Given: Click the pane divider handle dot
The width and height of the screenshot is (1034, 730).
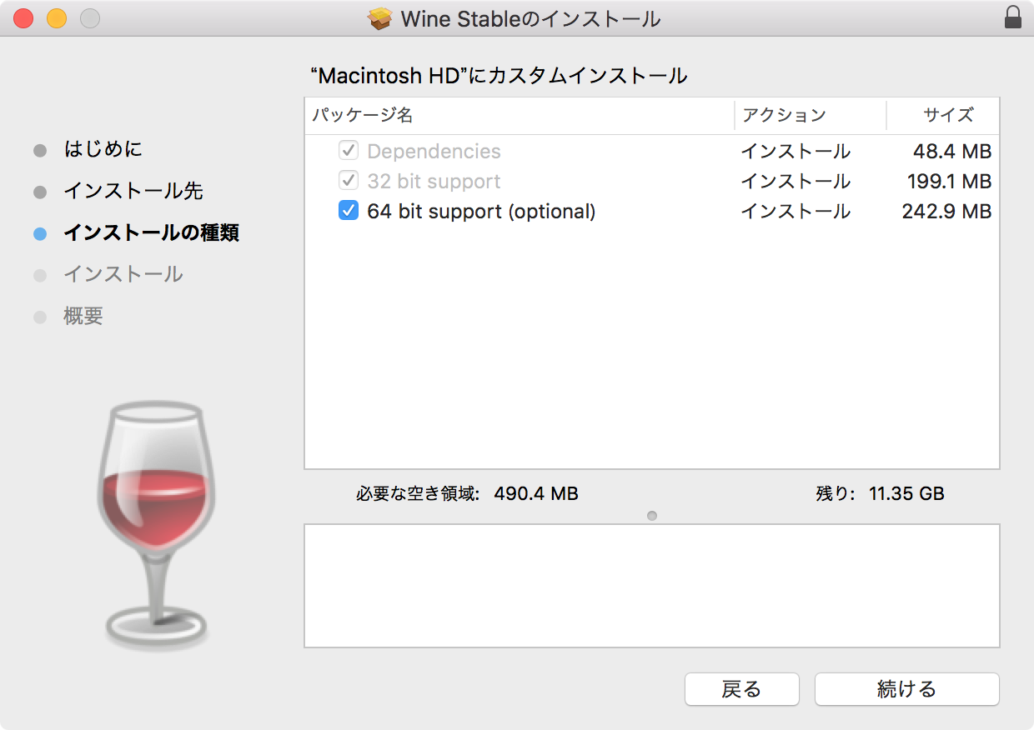Looking at the screenshot, I should pos(652,516).
